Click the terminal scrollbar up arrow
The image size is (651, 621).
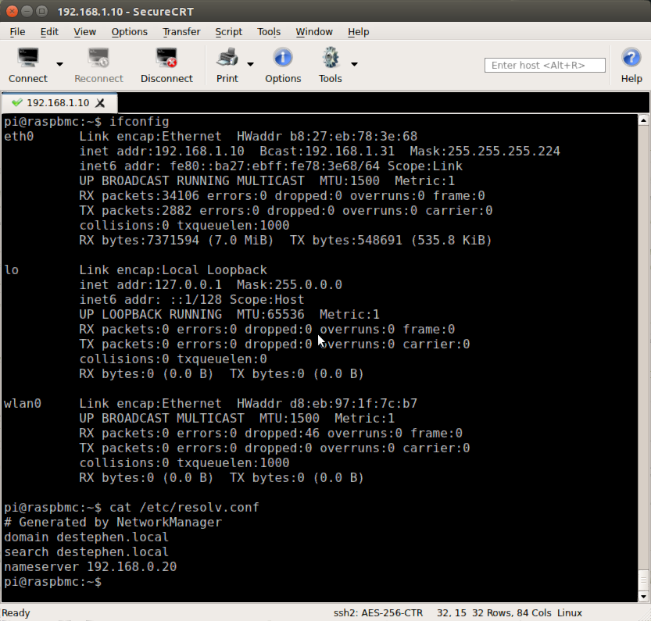click(643, 121)
